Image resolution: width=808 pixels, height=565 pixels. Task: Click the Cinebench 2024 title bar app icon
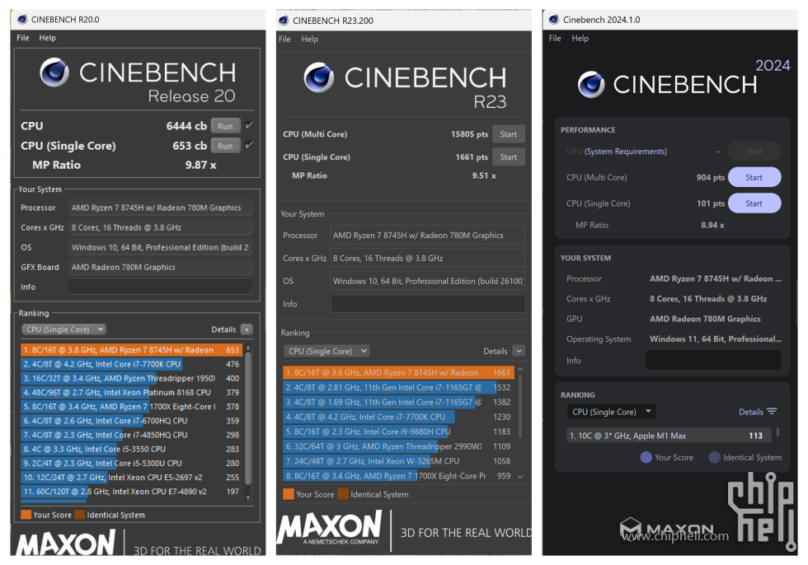[x=554, y=20]
